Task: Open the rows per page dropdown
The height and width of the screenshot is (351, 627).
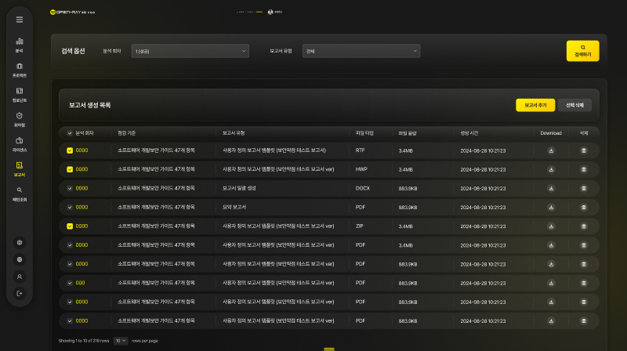Action: (121, 341)
